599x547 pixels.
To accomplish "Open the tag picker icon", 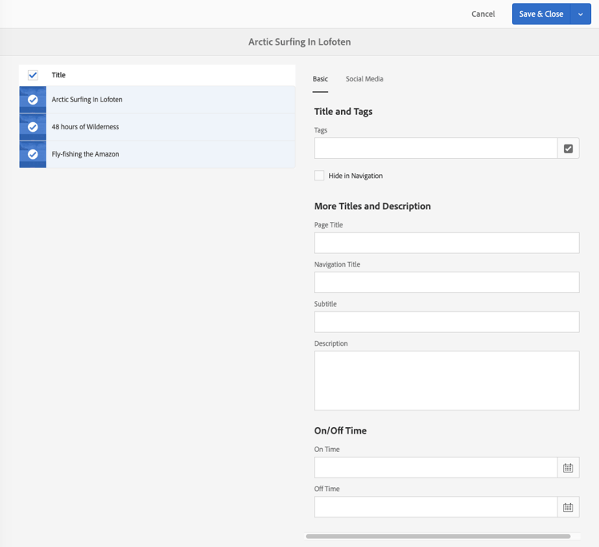I will pos(568,149).
